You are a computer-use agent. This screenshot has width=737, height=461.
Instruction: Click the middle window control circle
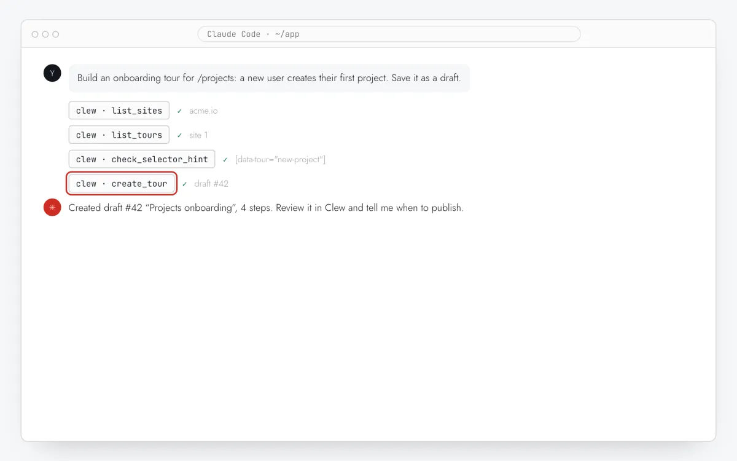pyautogui.click(x=45, y=34)
